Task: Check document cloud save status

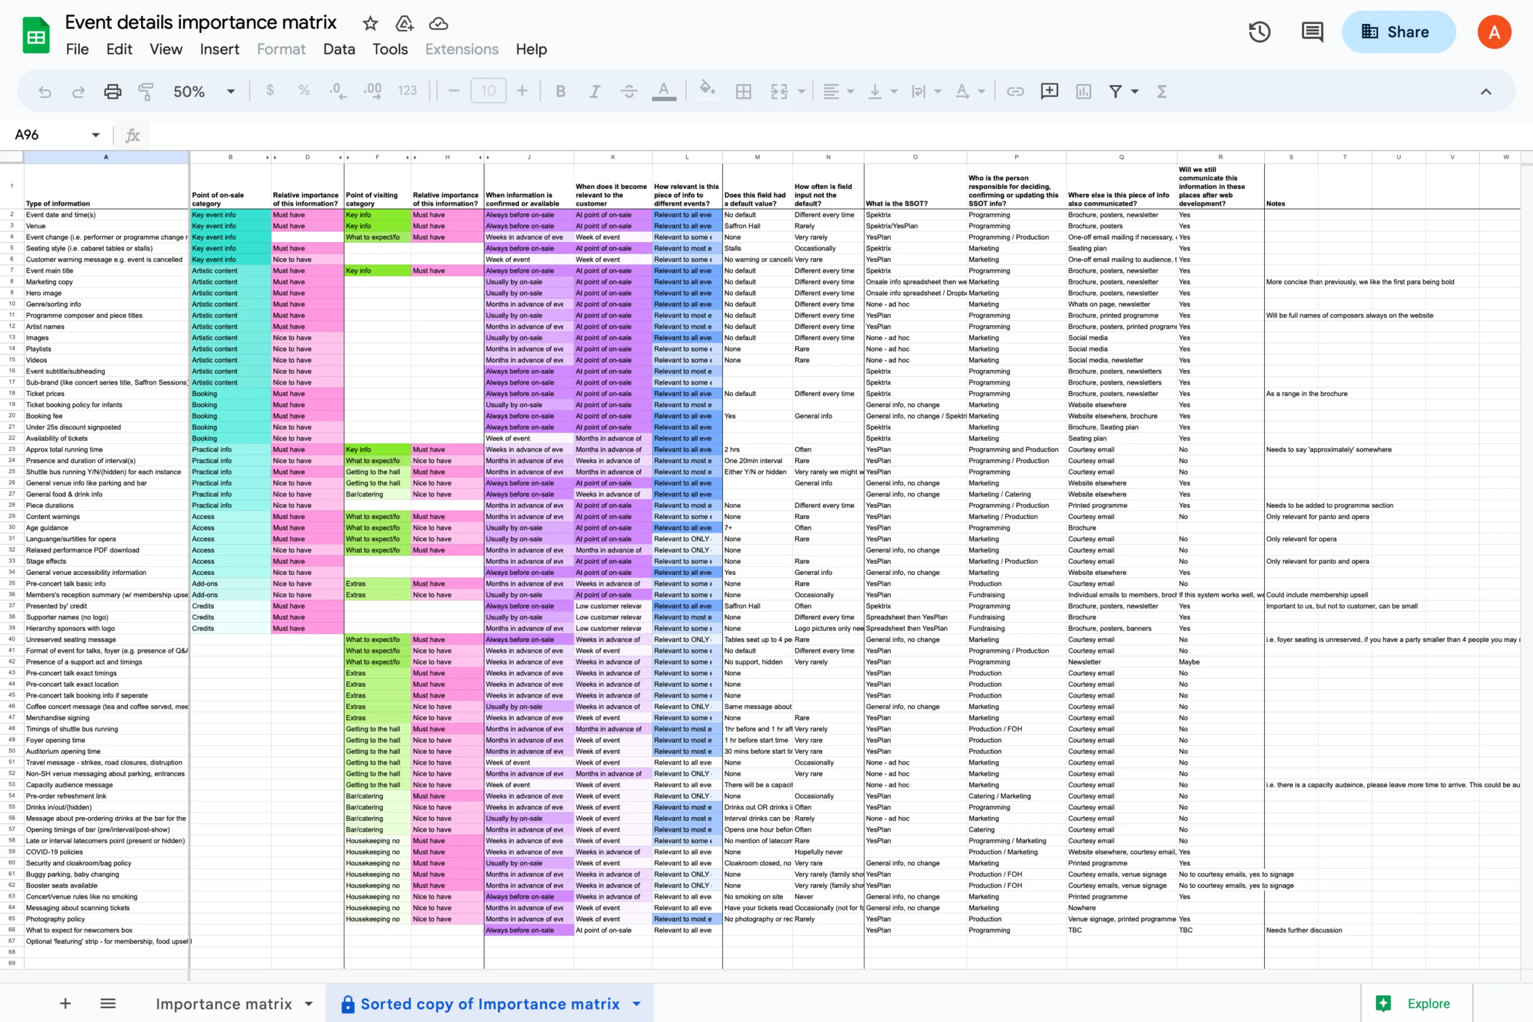Action: click(438, 23)
